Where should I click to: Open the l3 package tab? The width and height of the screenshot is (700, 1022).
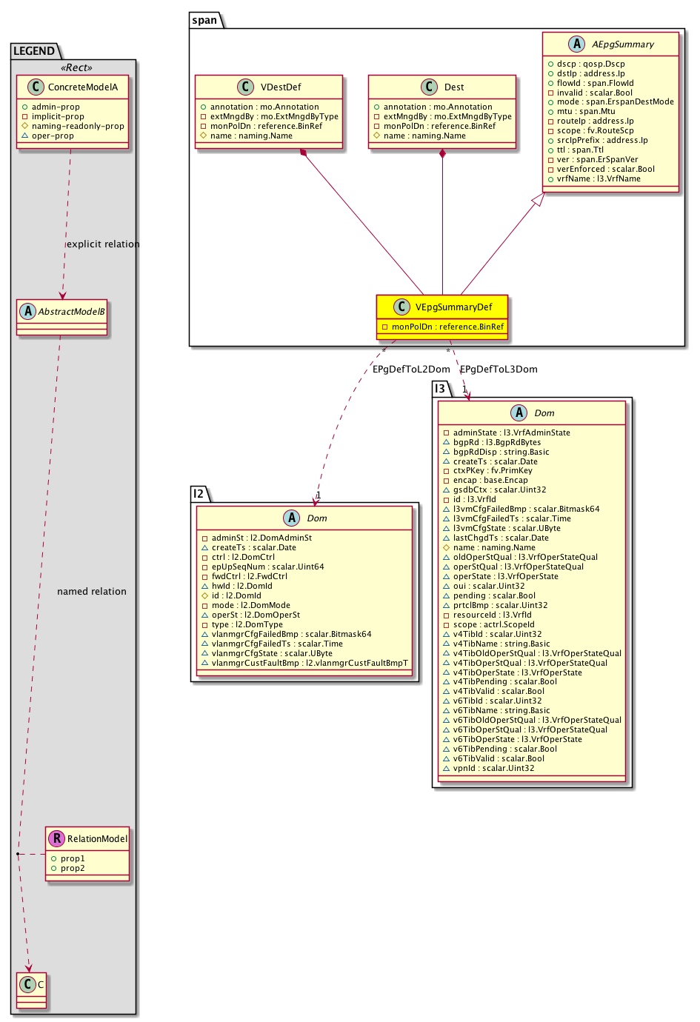tap(440, 388)
